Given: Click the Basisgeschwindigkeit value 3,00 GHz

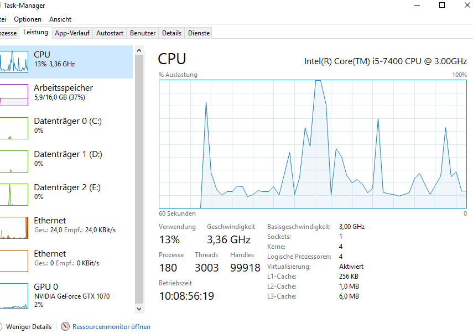Looking at the screenshot, I should [x=352, y=227].
